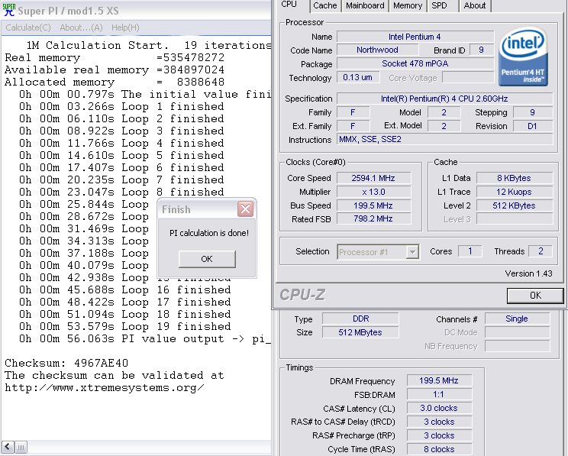Click the tRCD value 3 clocks
568x456 pixels.
[440, 422]
